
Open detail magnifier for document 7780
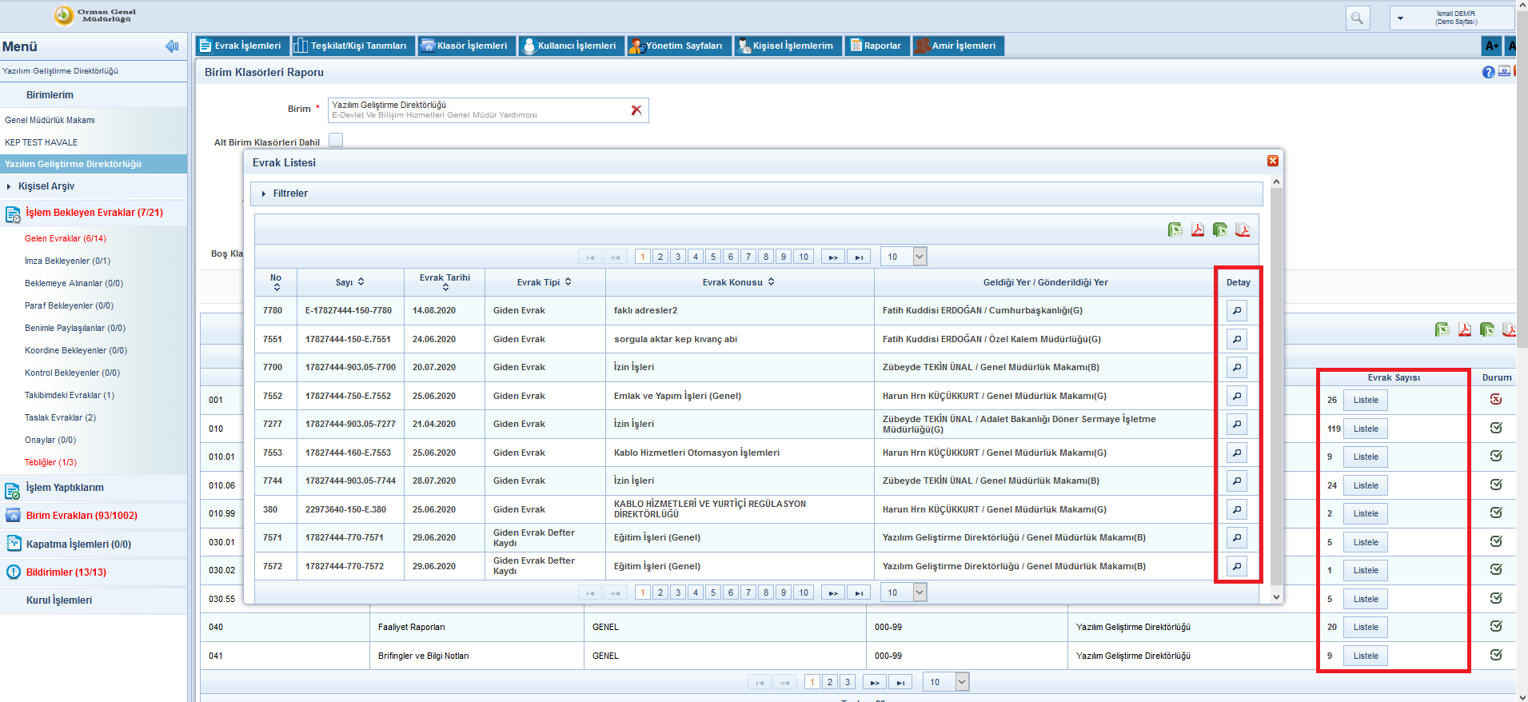click(x=1236, y=310)
